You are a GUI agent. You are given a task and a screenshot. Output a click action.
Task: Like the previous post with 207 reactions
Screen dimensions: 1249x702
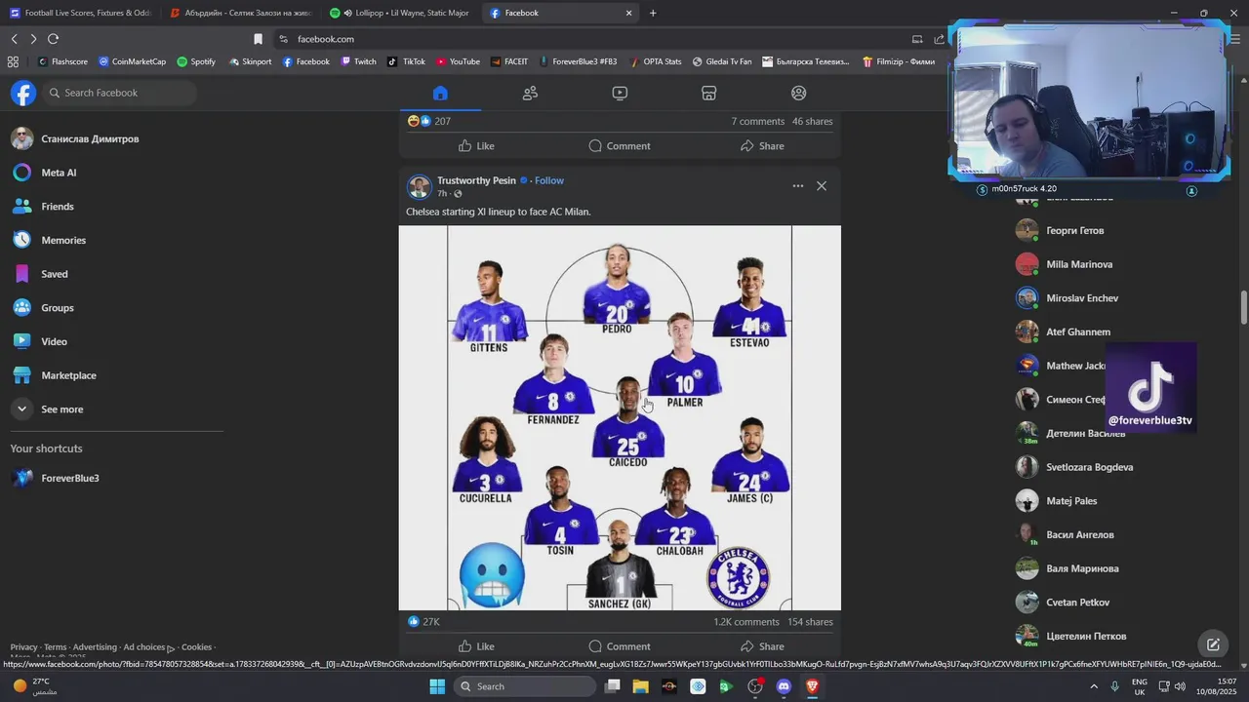pyautogui.click(x=476, y=146)
